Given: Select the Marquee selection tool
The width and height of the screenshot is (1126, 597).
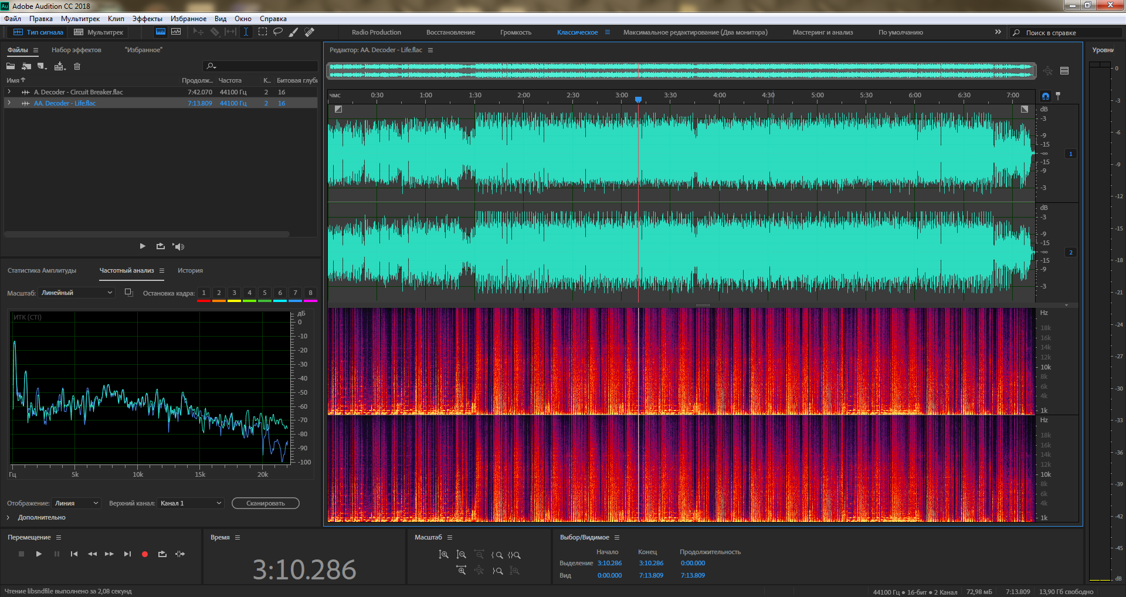Looking at the screenshot, I should click(x=262, y=32).
